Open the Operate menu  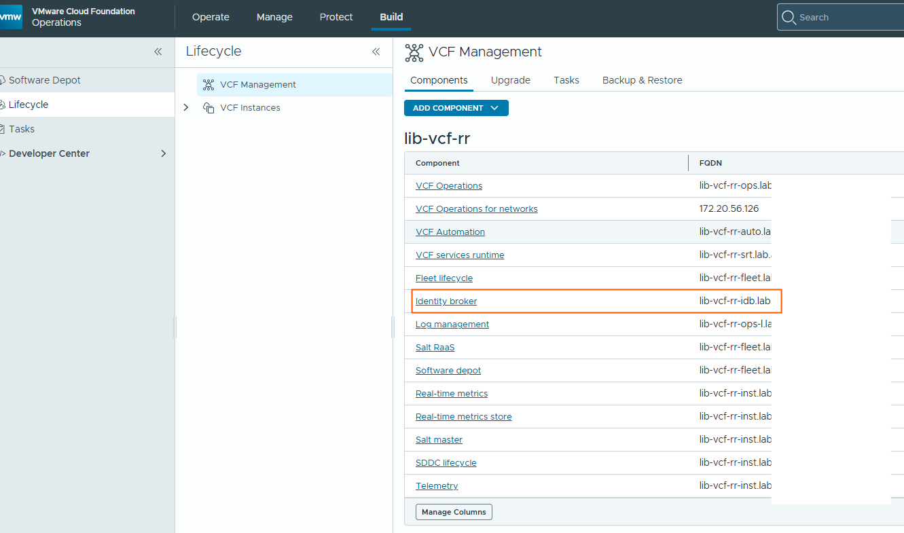pyautogui.click(x=211, y=17)
